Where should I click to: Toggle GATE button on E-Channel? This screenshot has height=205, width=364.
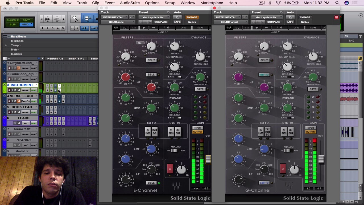pyautogui.click(x=200, y=89)
